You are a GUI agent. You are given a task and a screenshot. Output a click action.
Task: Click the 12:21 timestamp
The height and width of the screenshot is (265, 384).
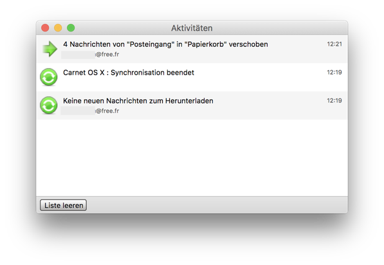[x=334, y=44]
